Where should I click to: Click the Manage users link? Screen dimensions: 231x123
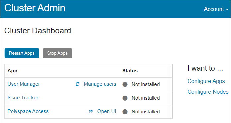click(100, 84)
